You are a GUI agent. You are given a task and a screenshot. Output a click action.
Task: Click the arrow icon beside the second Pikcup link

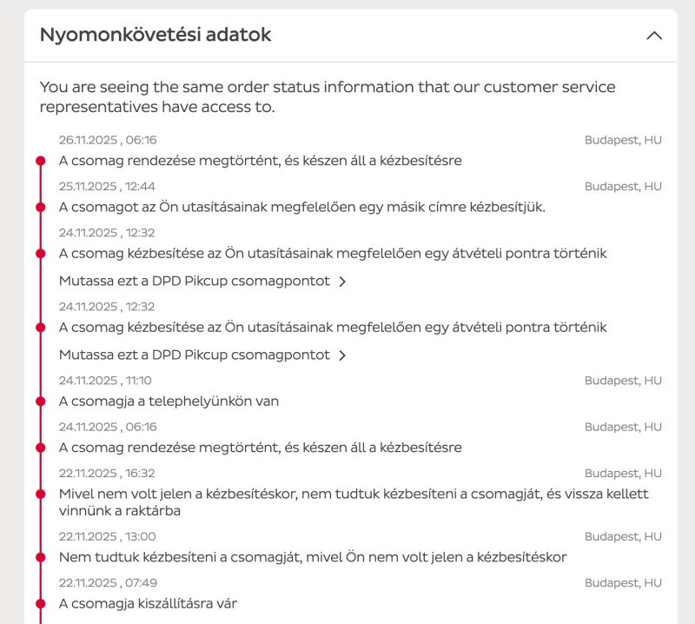(x=342, y=355)
